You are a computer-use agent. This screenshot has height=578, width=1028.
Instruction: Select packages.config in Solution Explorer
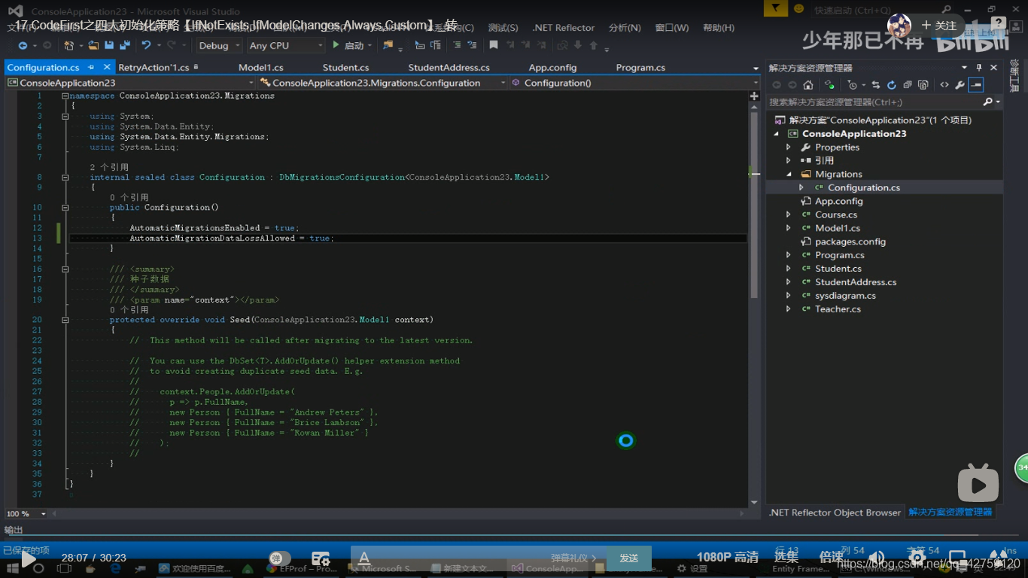(x=850, y=242)
